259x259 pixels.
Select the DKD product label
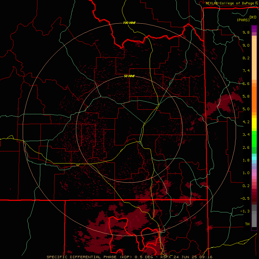(253, 17)
